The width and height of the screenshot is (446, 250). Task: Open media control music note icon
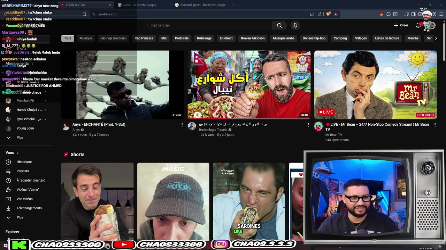coord(407,14)
